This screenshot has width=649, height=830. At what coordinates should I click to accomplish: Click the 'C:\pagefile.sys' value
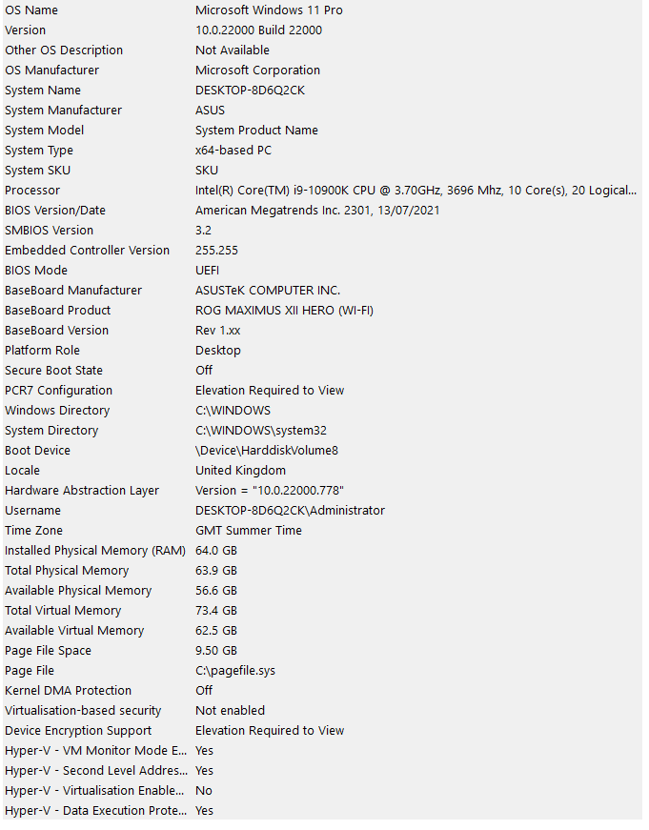(235, 671)
